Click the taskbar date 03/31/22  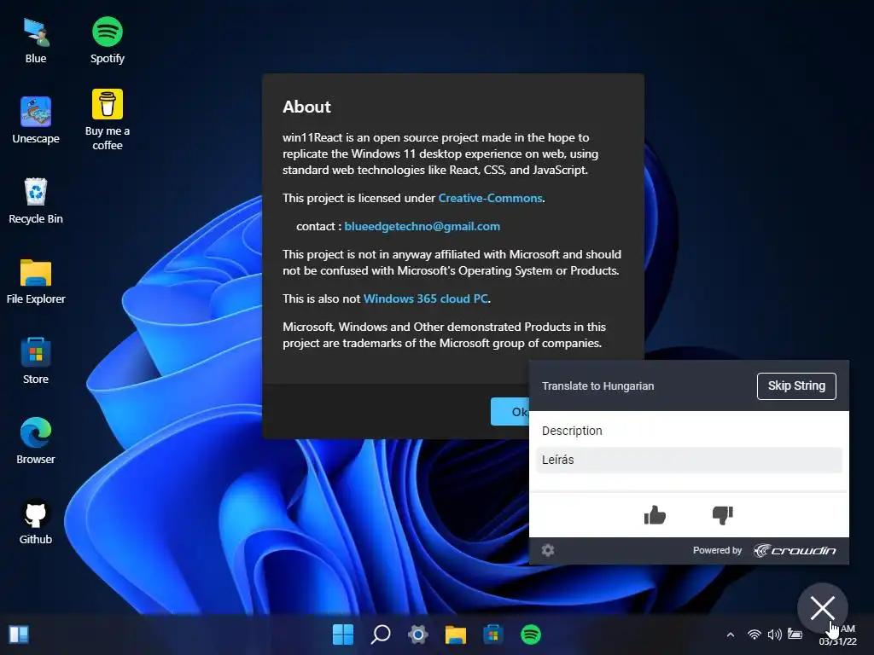838,641
